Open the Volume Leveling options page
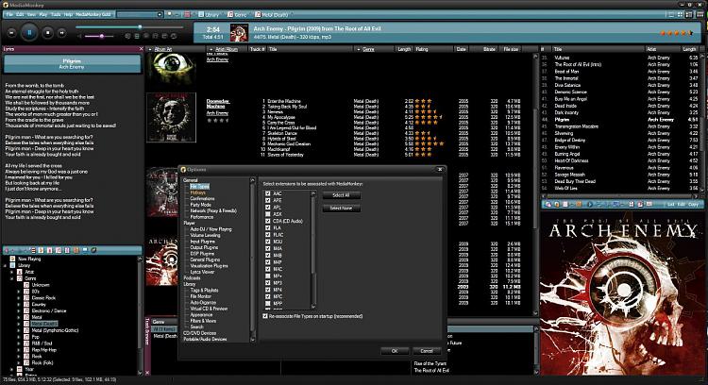Viewport: 708px width, 385px height. (x=205, y=235)
